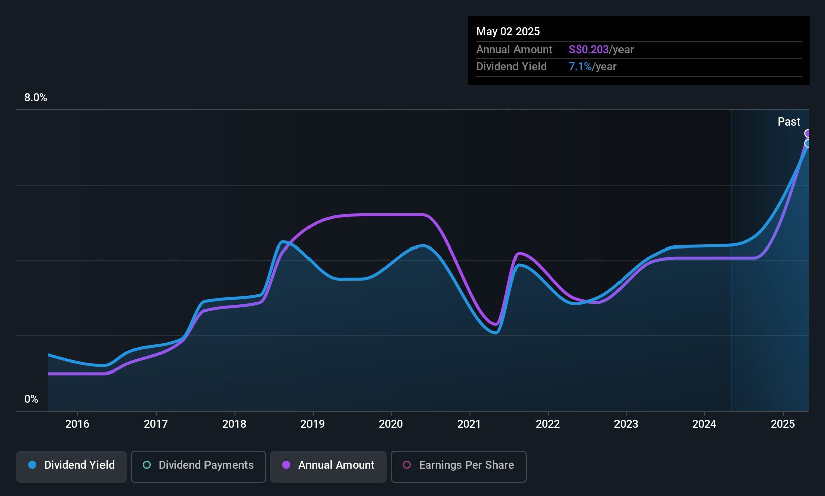Click the S$0.203/year annual amount value

coord(601,50)
